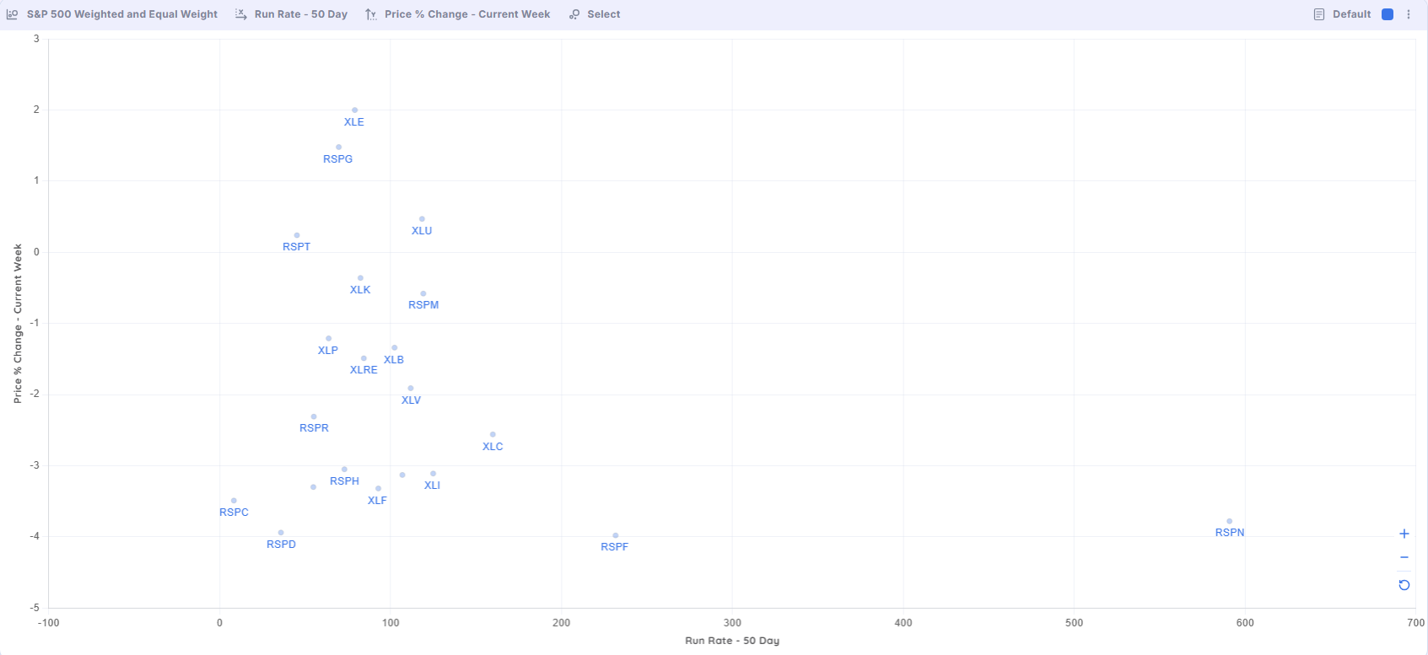Click the XLF label
Viewport: 1428px width, 655px height.
pos(377,501)
